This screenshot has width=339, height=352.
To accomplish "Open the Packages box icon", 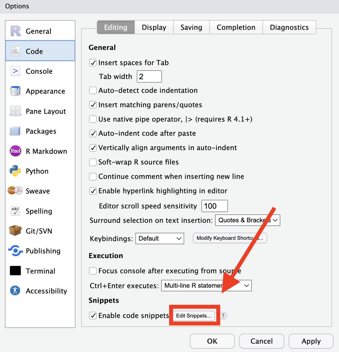I will click(x=15, y=131).
